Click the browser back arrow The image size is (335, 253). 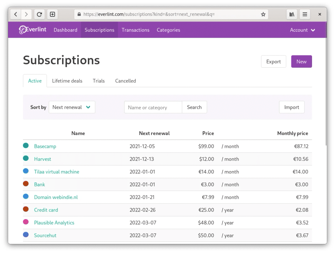click(x=16, y=14)
